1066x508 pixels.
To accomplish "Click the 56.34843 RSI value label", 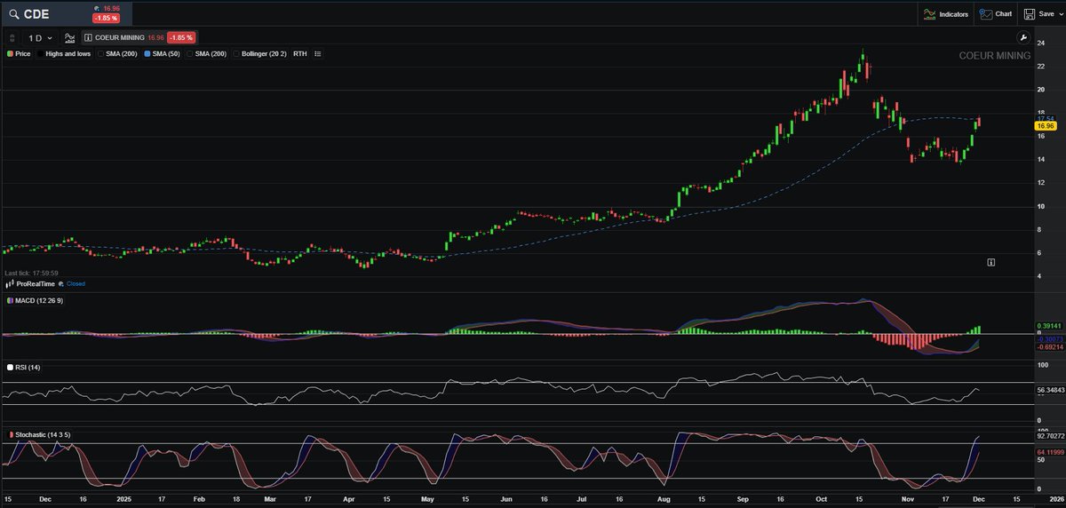I will (x=1049, y=389).
